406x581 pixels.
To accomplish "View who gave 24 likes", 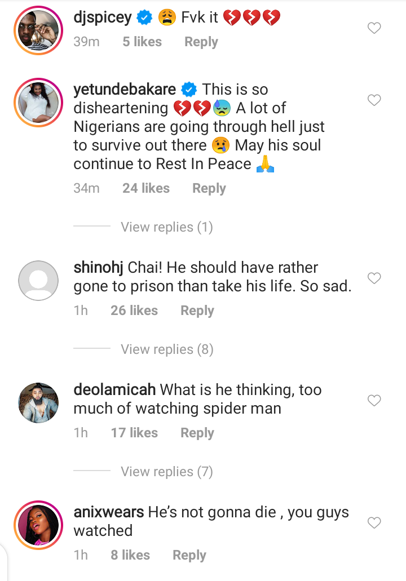I will 145,189.
